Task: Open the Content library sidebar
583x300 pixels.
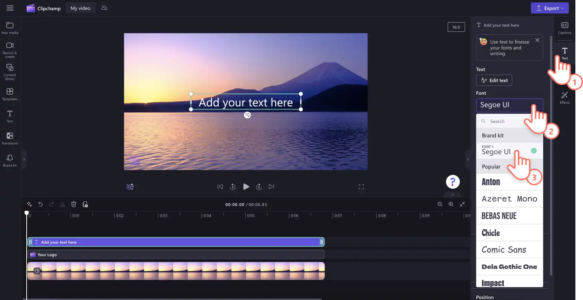Action: [x=10, y=72]
